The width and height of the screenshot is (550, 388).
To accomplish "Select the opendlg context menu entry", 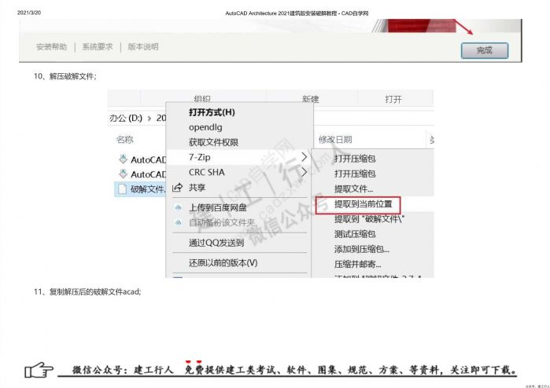I will 205,127.
